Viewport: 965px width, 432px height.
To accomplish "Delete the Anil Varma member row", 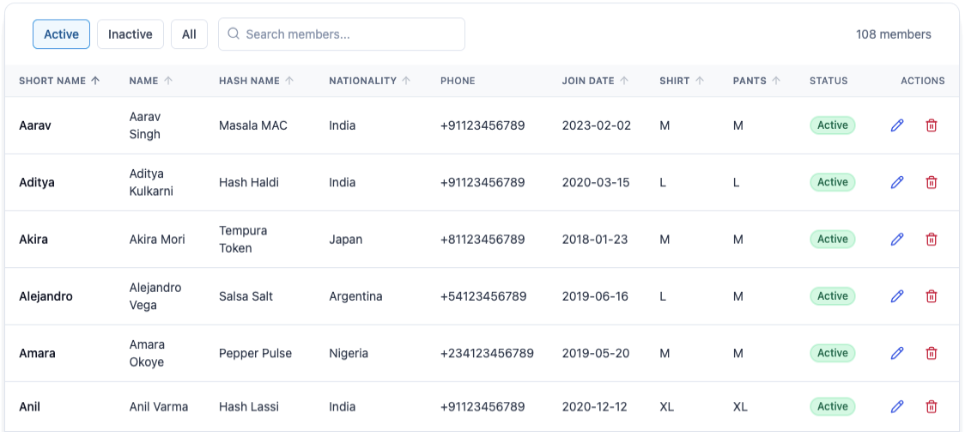I will click(x=932, y=407).
